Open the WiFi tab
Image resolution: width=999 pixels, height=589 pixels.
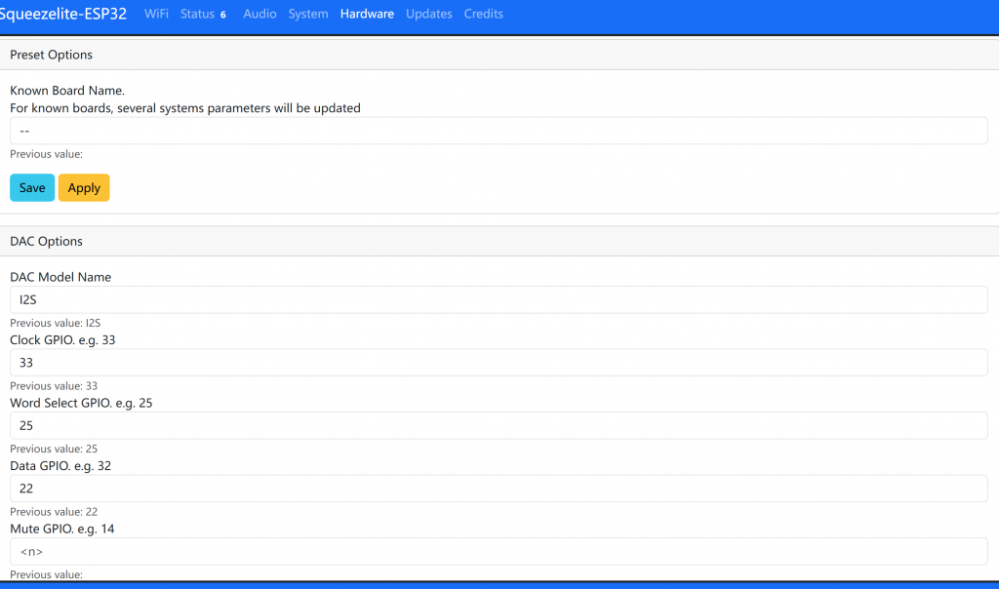[x=156, y=14]
